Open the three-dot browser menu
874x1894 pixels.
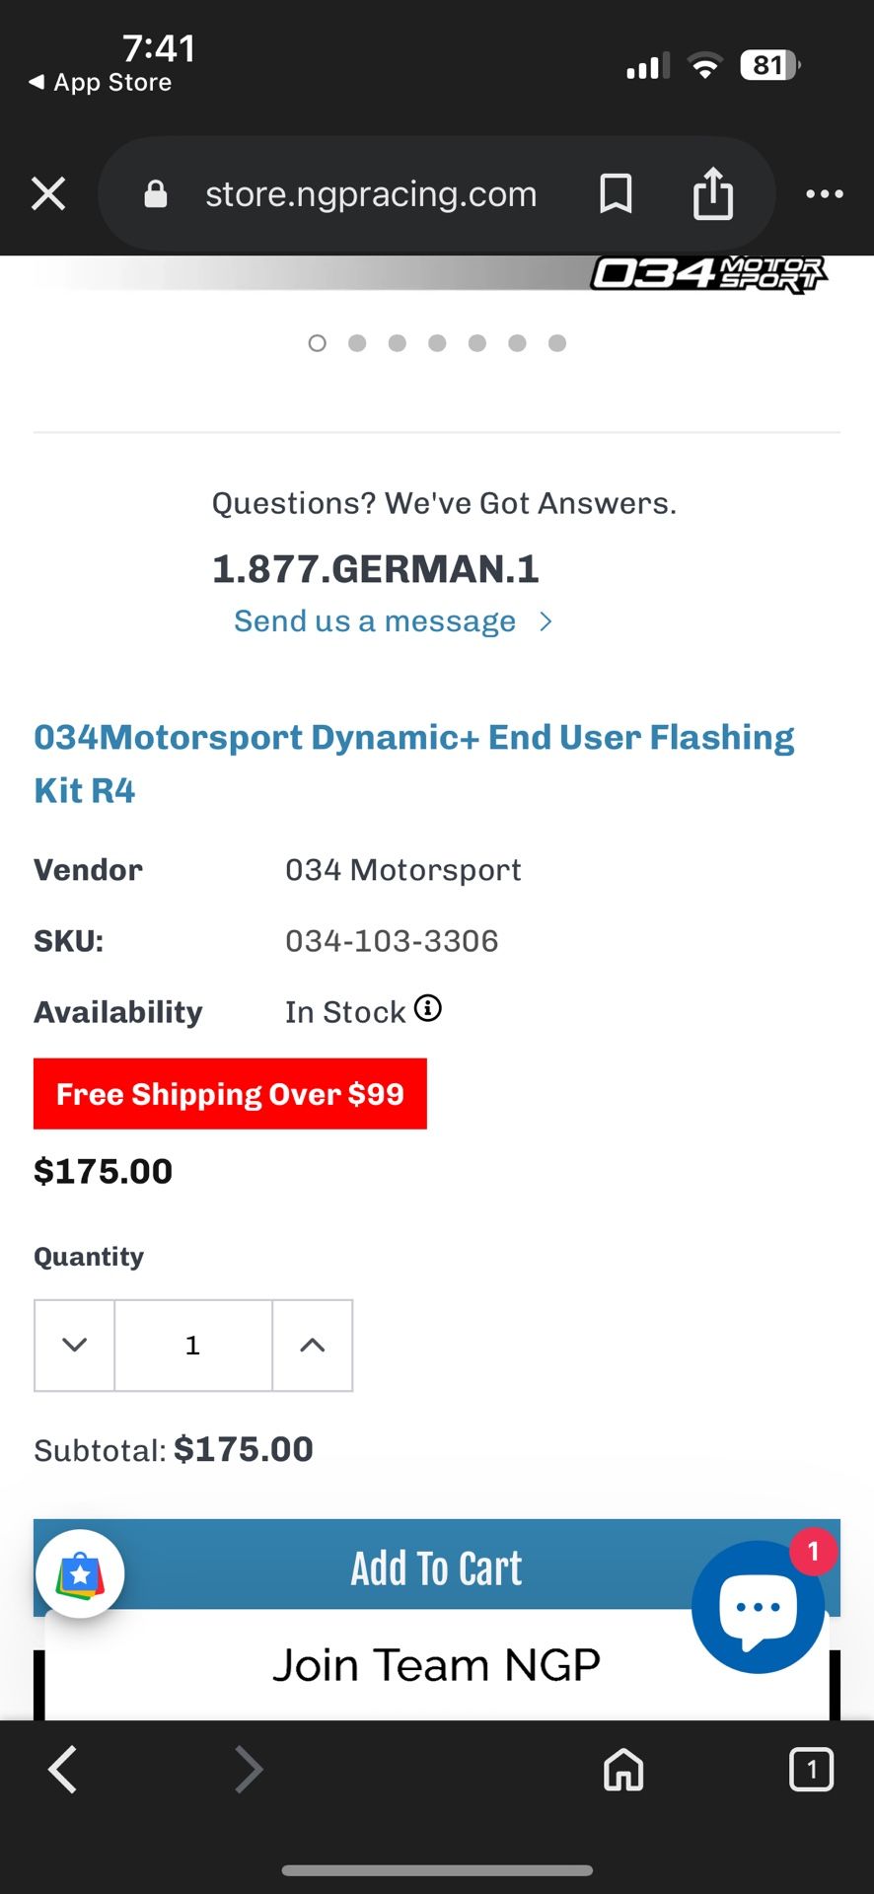[x=825, y=193]
